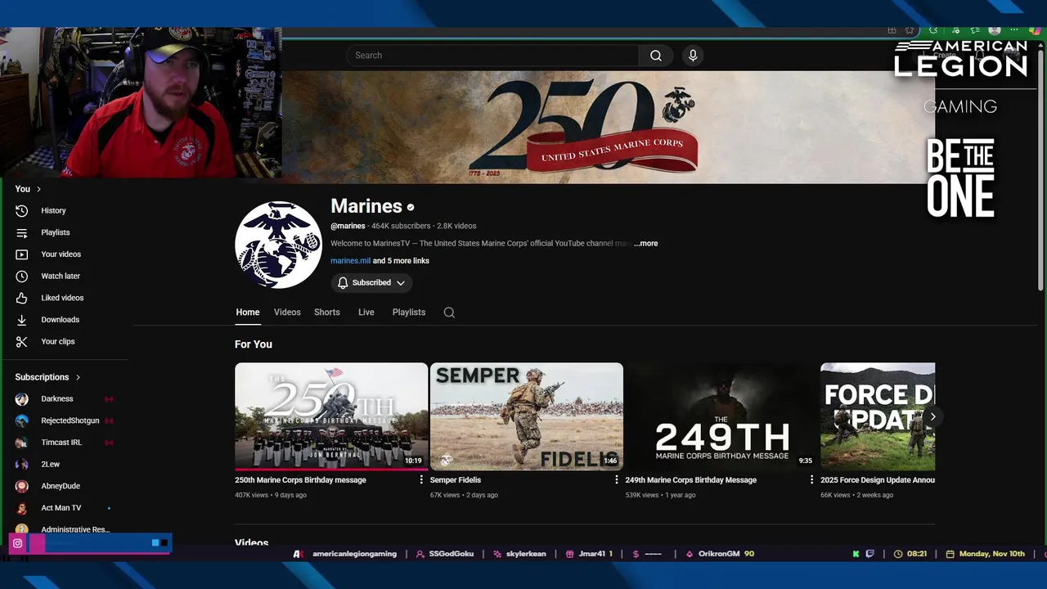Expand the Subscriptions section chevron
This screenshot has width=1047, height=589.
tap(78, 377)
